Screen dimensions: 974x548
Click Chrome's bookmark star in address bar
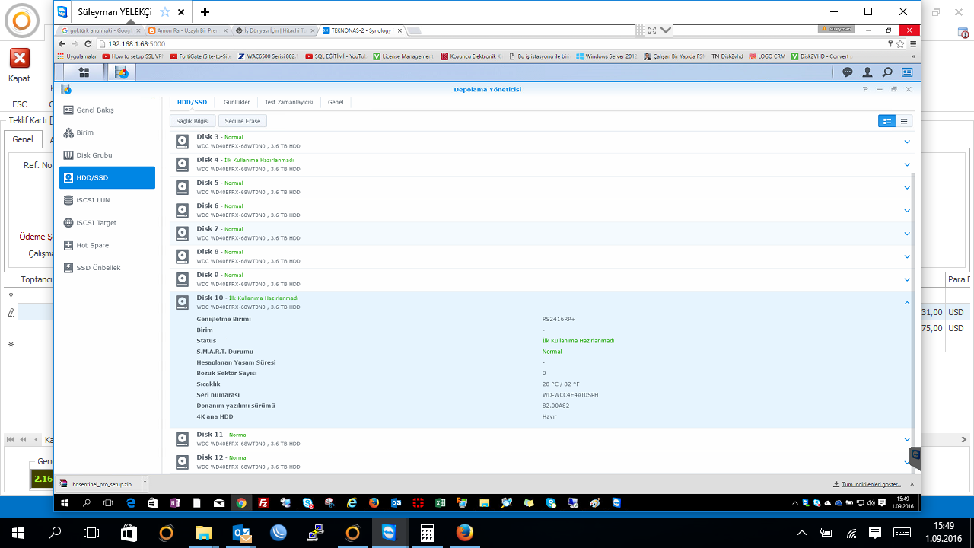[x=900, y=44]
